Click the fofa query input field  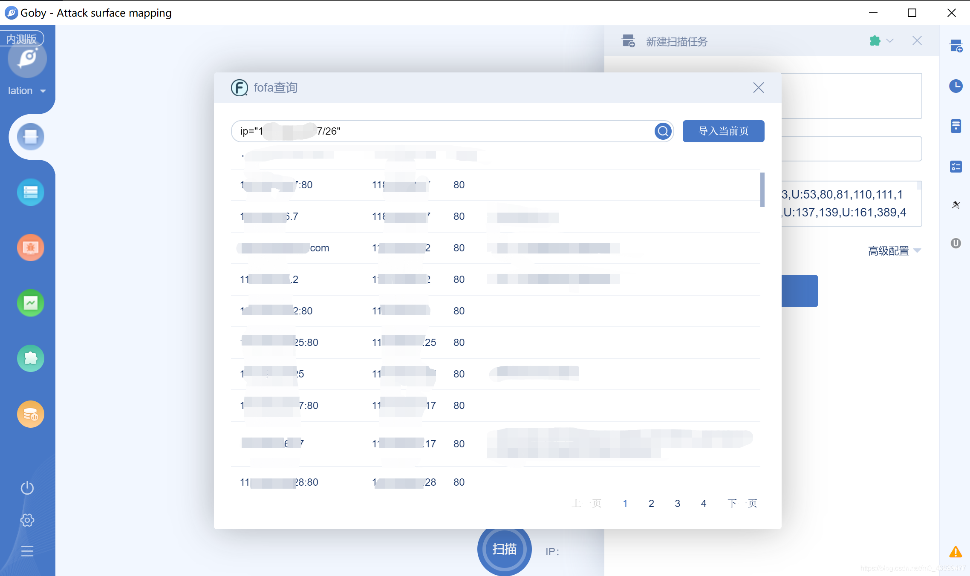pyautogui.click(x=469, y=131)
